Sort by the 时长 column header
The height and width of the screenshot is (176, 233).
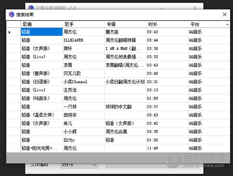click(x=167, y=24)
